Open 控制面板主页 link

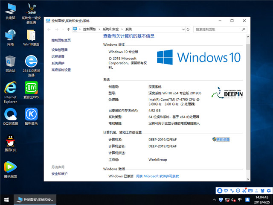click(61, 41)
